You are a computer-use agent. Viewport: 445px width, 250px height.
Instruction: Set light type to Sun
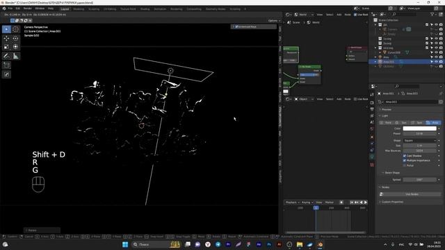coord(402,123)
